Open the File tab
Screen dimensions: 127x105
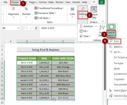pyautogui.click(x=5, y=2)
